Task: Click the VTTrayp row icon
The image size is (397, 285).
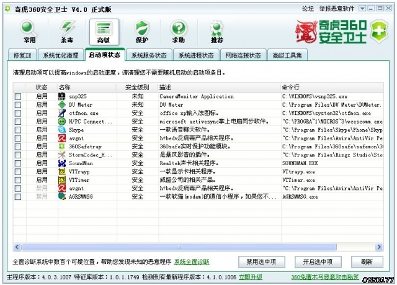Action: [x=62, y=171]
